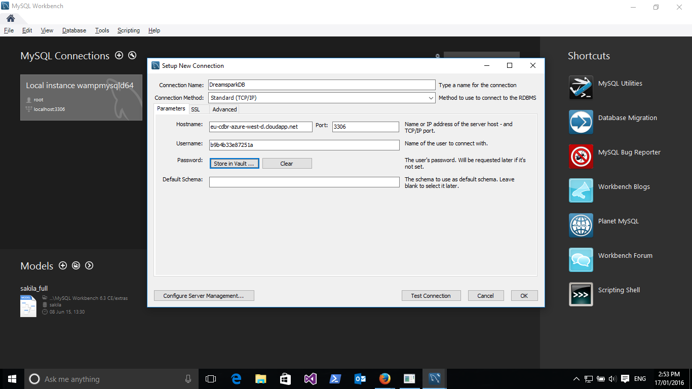Add a new MySQL connection with plus icon
The image size is (692, 389).
(119, 56)
